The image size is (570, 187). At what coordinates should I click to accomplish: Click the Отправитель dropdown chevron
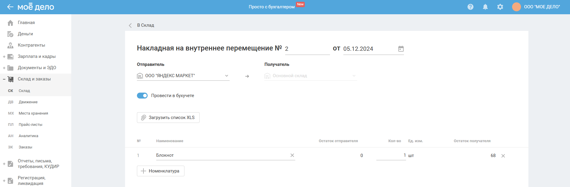click(x=227, y=76)
